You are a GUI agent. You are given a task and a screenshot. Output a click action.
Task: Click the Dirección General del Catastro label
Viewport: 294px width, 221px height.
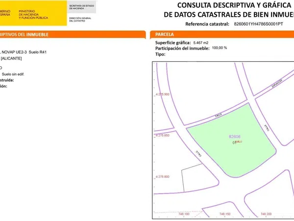point(81,19)
